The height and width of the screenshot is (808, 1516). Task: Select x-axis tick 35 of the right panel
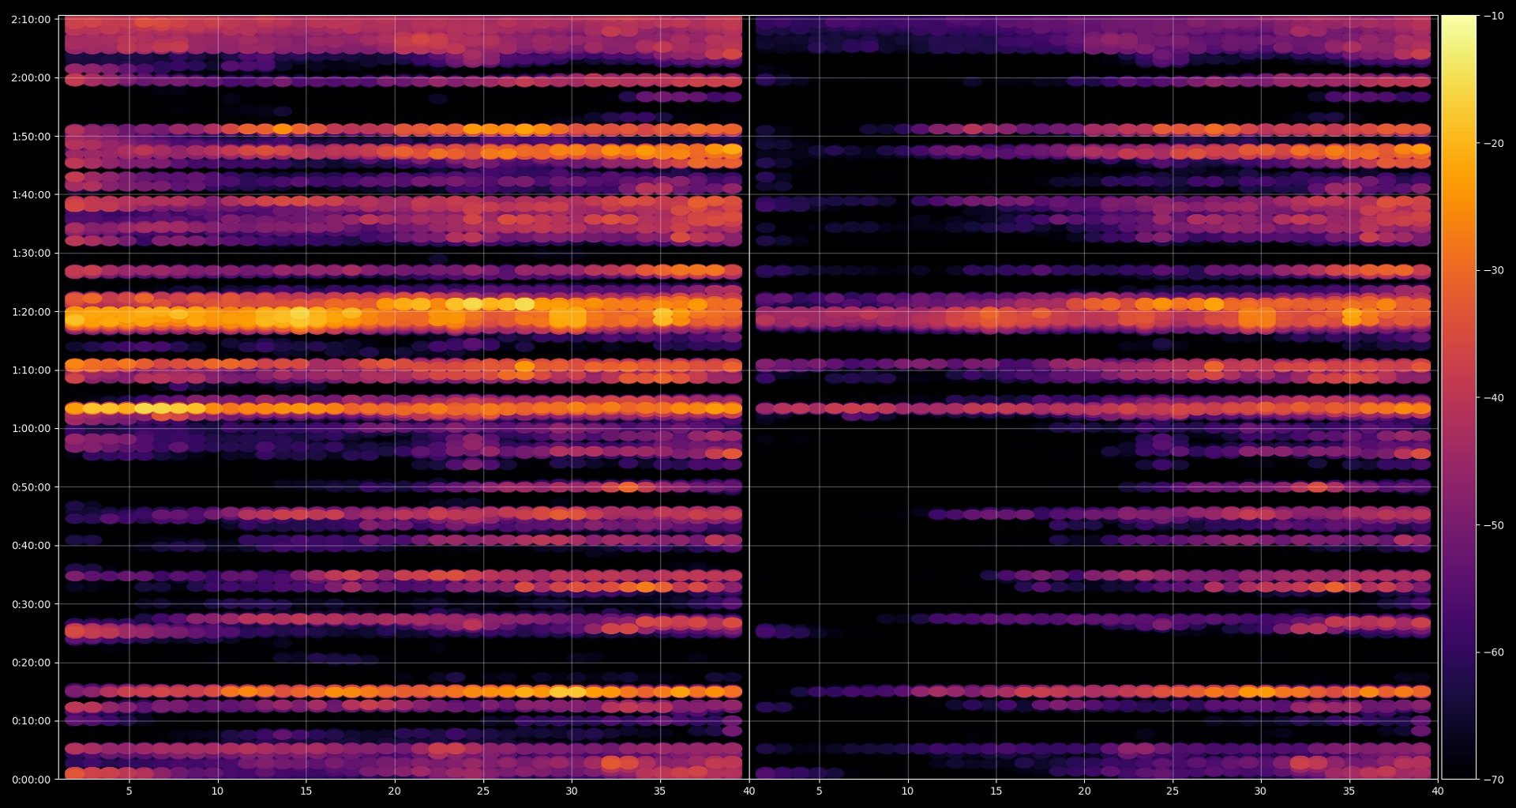[1349, 791]
